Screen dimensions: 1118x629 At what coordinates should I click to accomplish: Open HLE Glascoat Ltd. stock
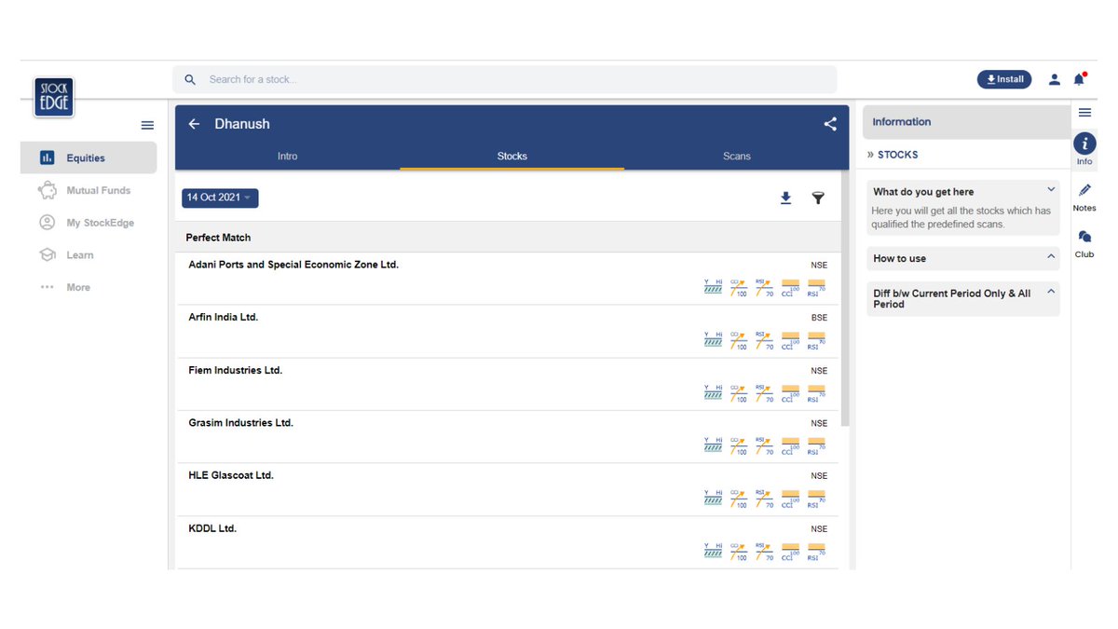click(507, 489)
